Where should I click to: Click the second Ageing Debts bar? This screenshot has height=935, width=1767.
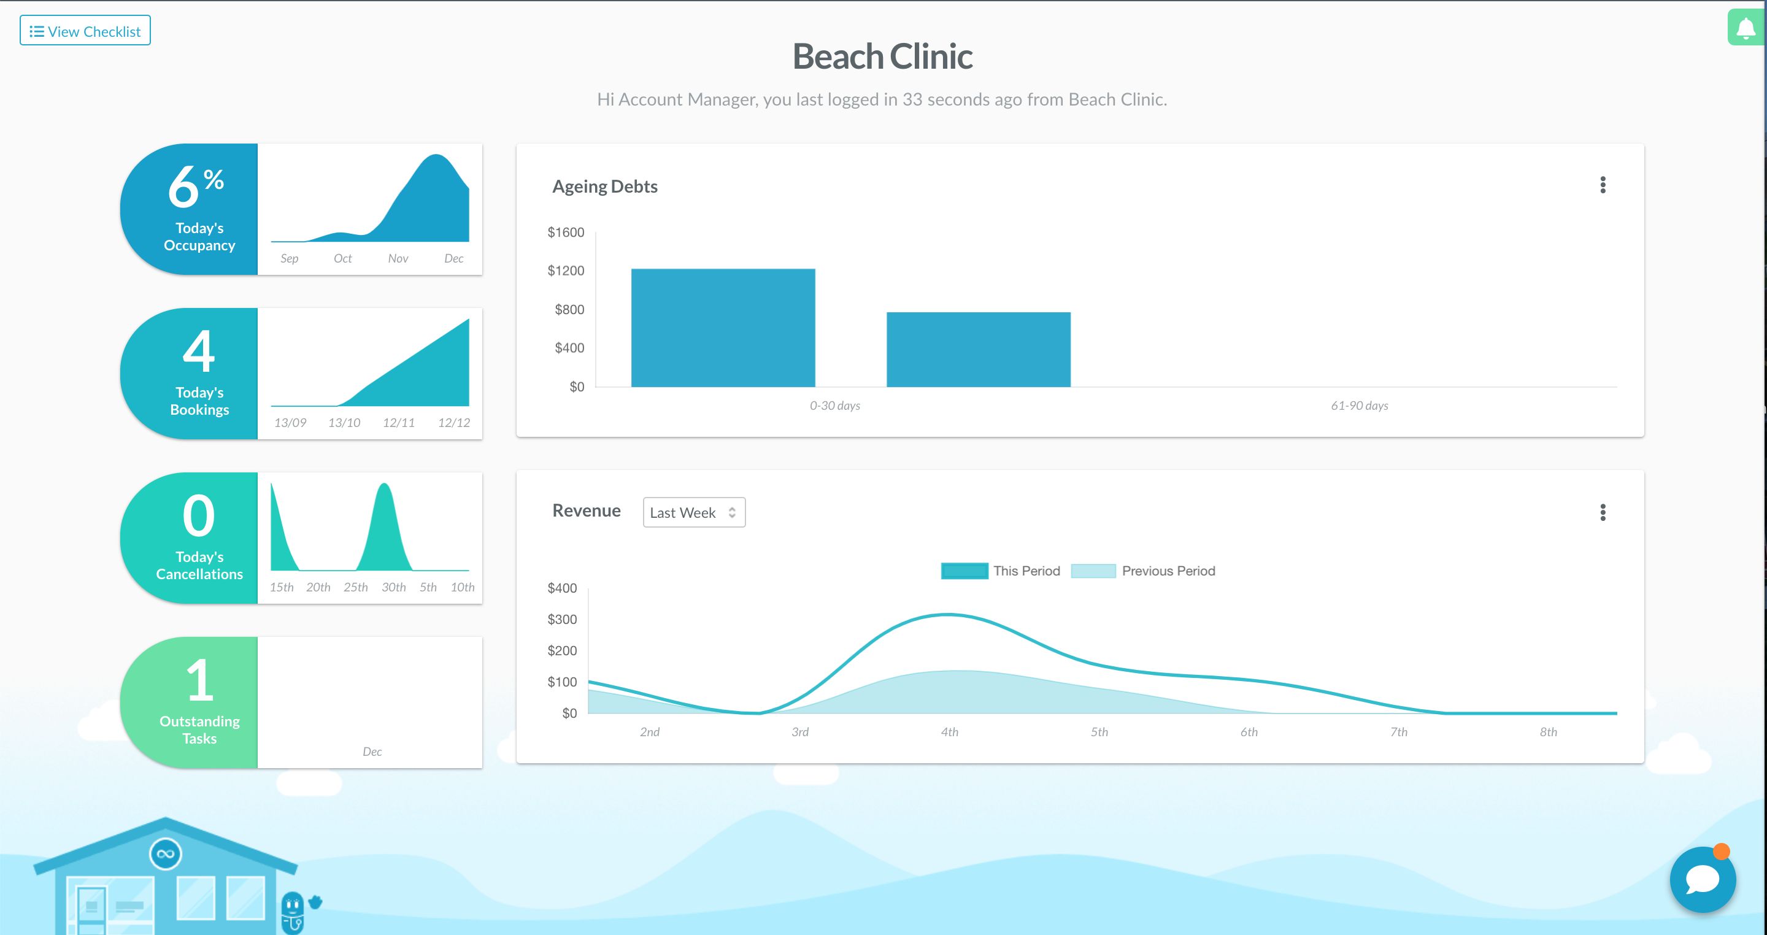(978, 350)
